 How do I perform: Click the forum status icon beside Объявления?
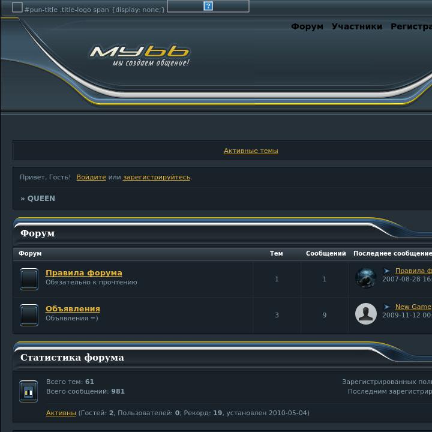[x=29, y=315]
